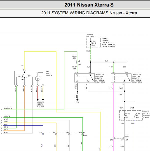Click the ground symbol above E24
Image resolution: width=150 pixels, height=151 pixels.
click(x=77, y=99)
